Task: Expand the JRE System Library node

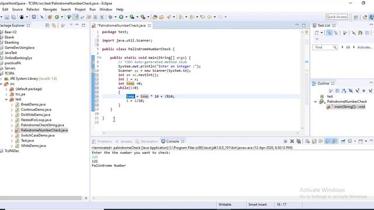Action: [x=1, y=79]
